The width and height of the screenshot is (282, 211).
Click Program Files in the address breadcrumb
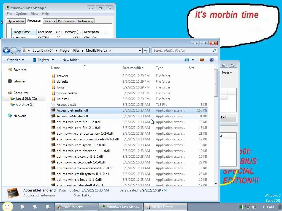(x=70, y=51)
